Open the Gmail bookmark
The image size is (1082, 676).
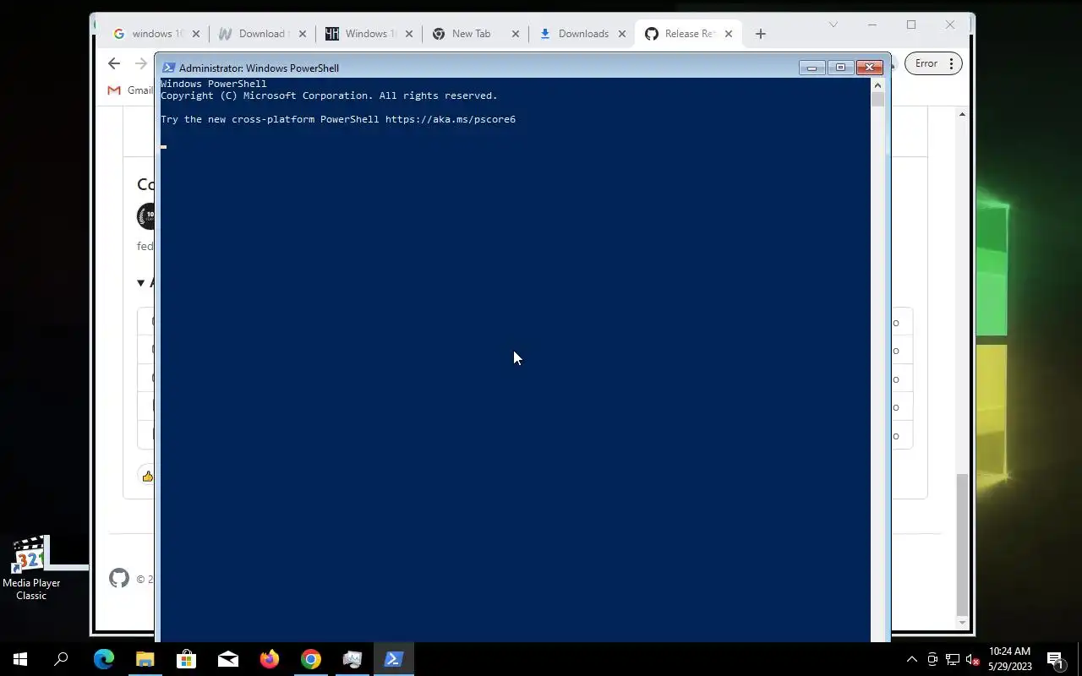tap(131, 90)
